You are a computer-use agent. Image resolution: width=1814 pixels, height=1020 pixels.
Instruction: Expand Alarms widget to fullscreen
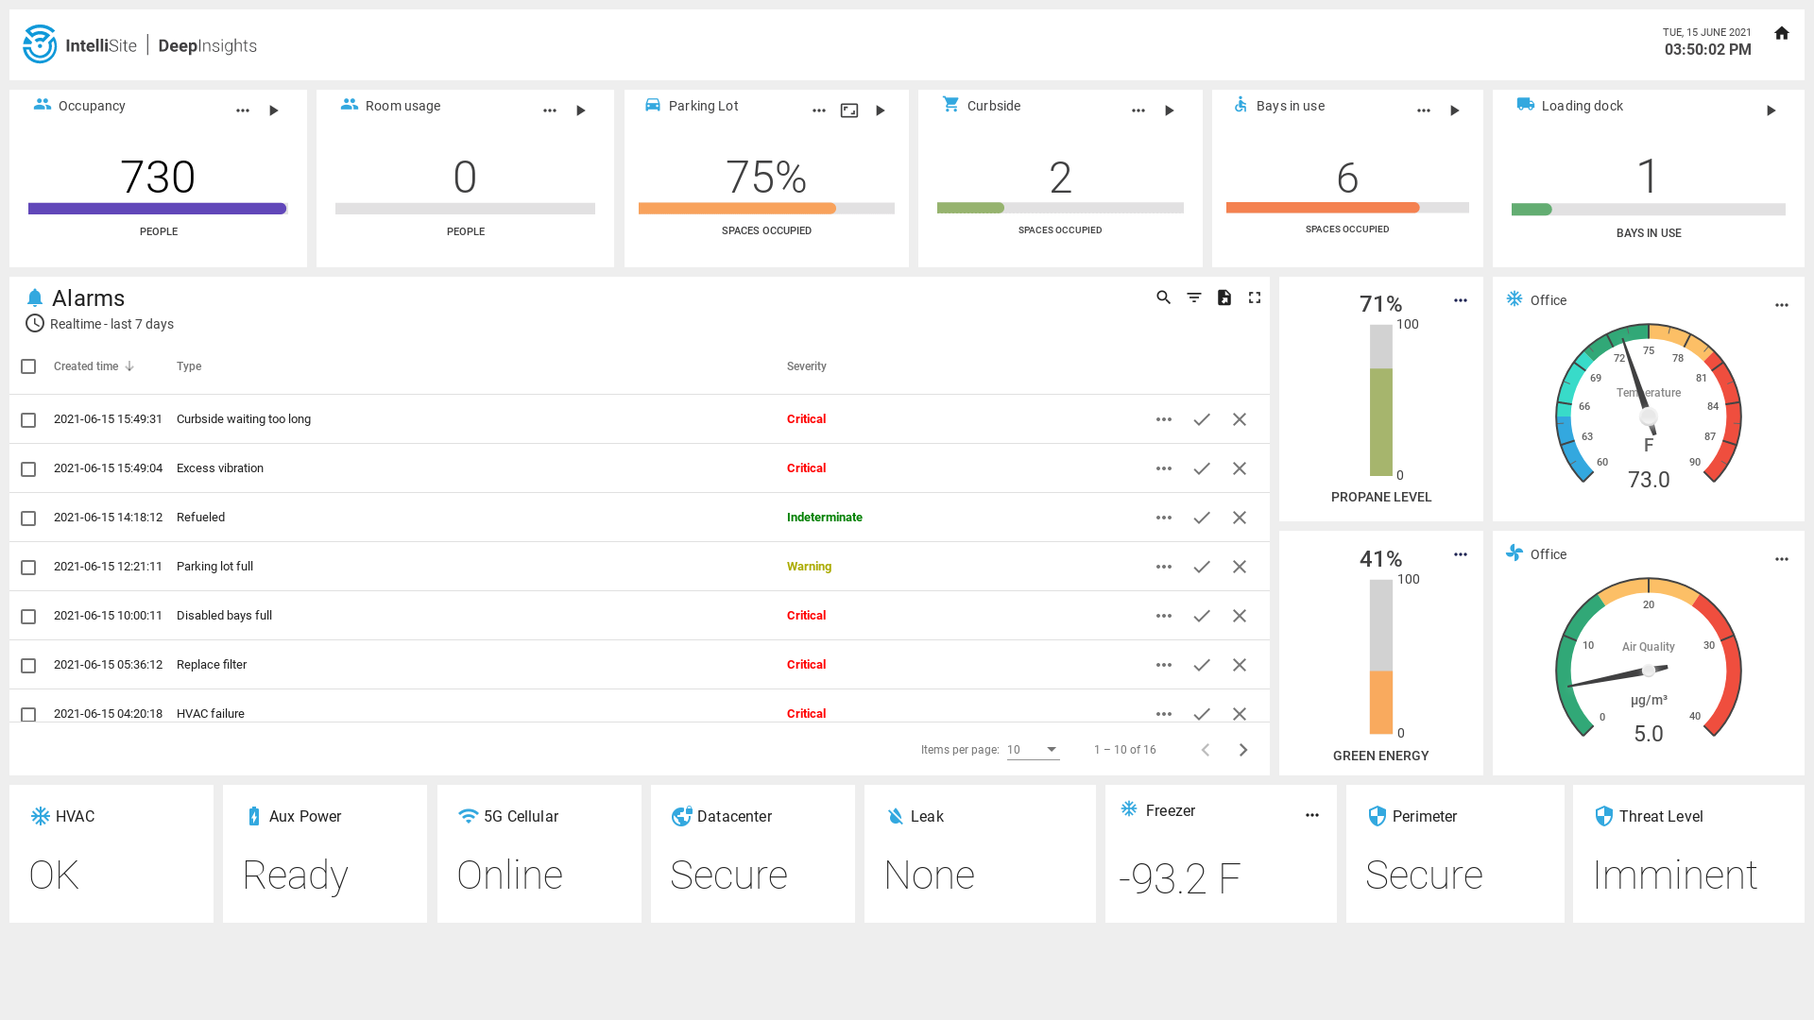click(x=1254, y=297)
